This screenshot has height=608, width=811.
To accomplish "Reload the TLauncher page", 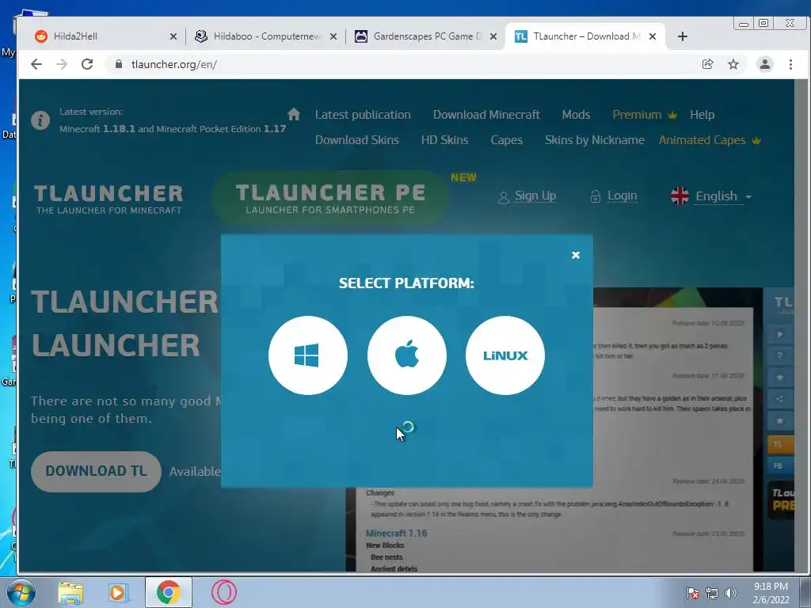I will pyautogui.click(x=87, y=64).
